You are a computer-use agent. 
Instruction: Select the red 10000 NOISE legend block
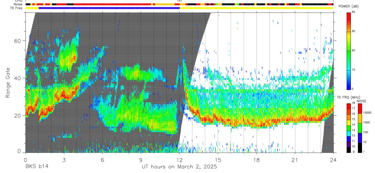360,108
